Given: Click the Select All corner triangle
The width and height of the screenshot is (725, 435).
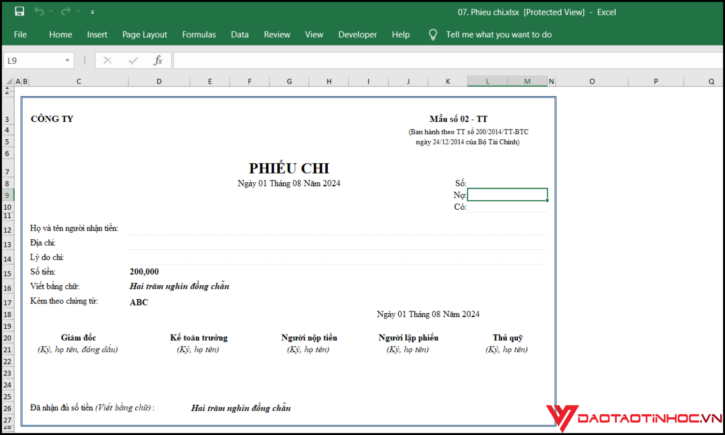Looking at the screenshot, I should click(8, 81).
